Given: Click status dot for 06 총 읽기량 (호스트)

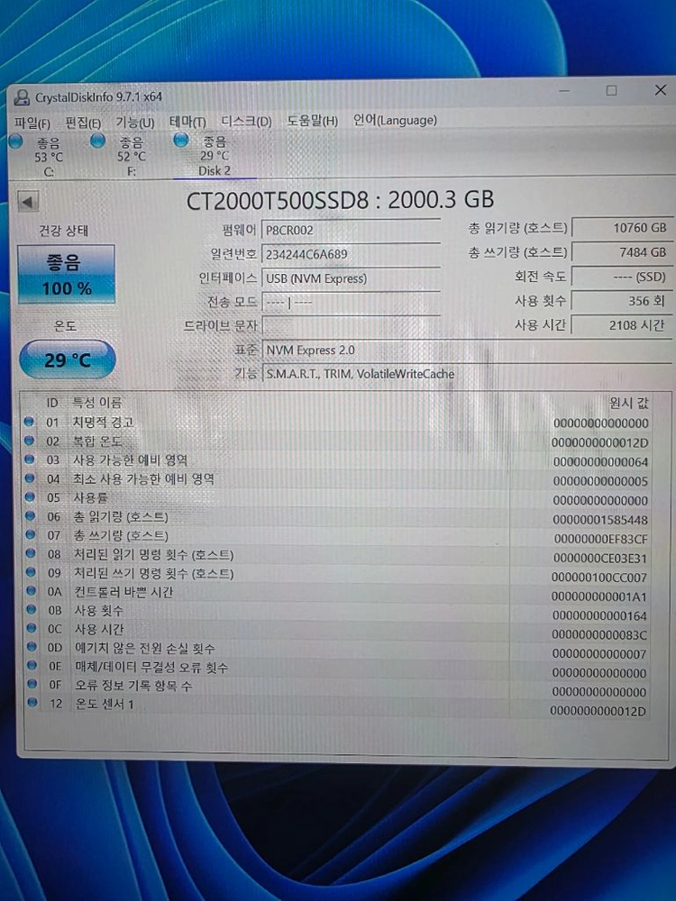Looking at the screenshot, I should click(30, 516).
